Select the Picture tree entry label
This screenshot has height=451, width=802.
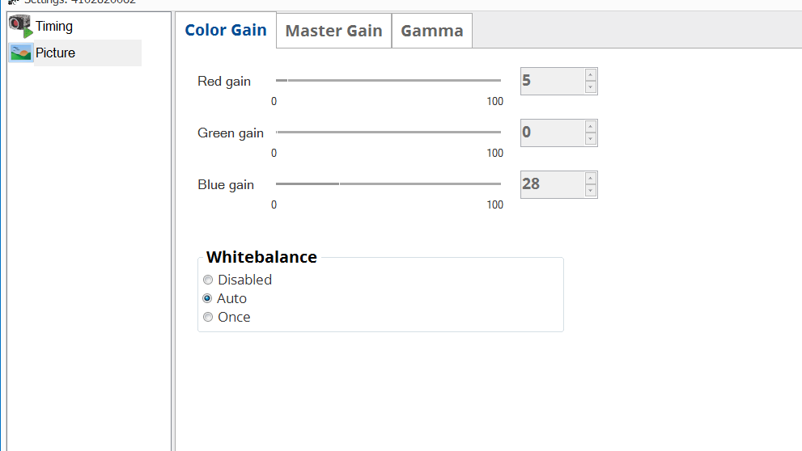(x=55, y=53)
